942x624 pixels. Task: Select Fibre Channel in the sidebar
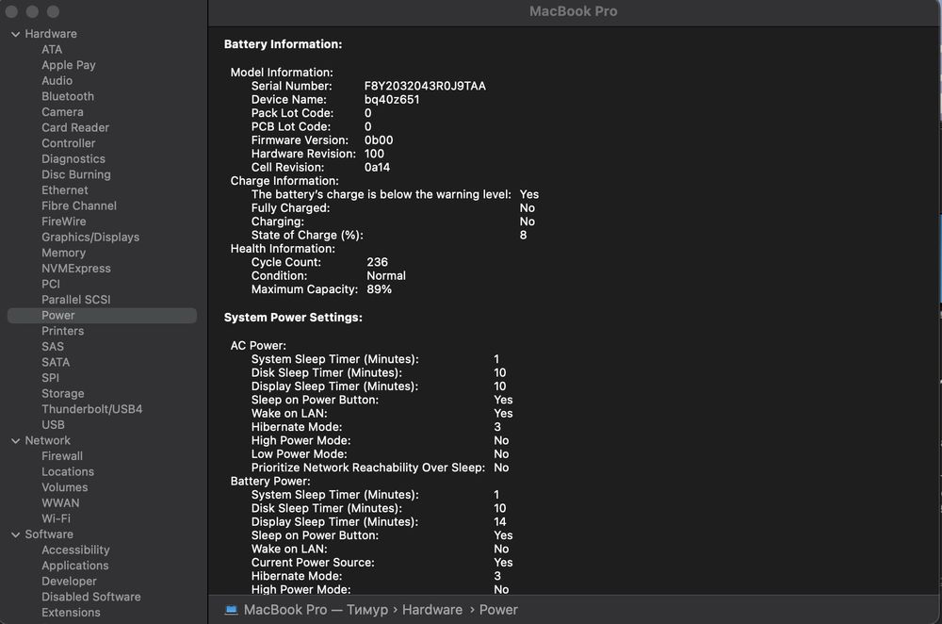[x=79, y=205]
